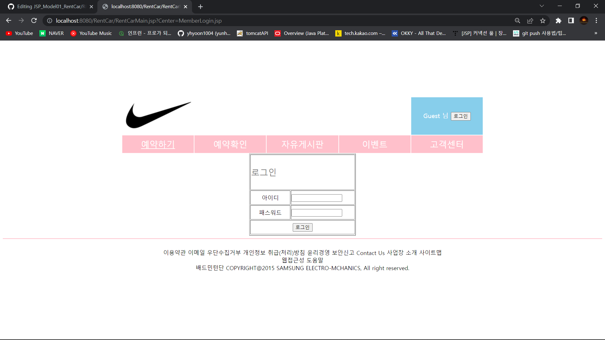Open the 자유게시판 menu item
This screenshot has height=340, width=605.
[302, 144]
